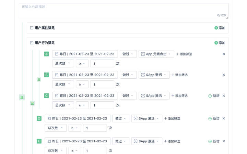
Task: Remove condition E with its X icon
Action: (224, 141)
